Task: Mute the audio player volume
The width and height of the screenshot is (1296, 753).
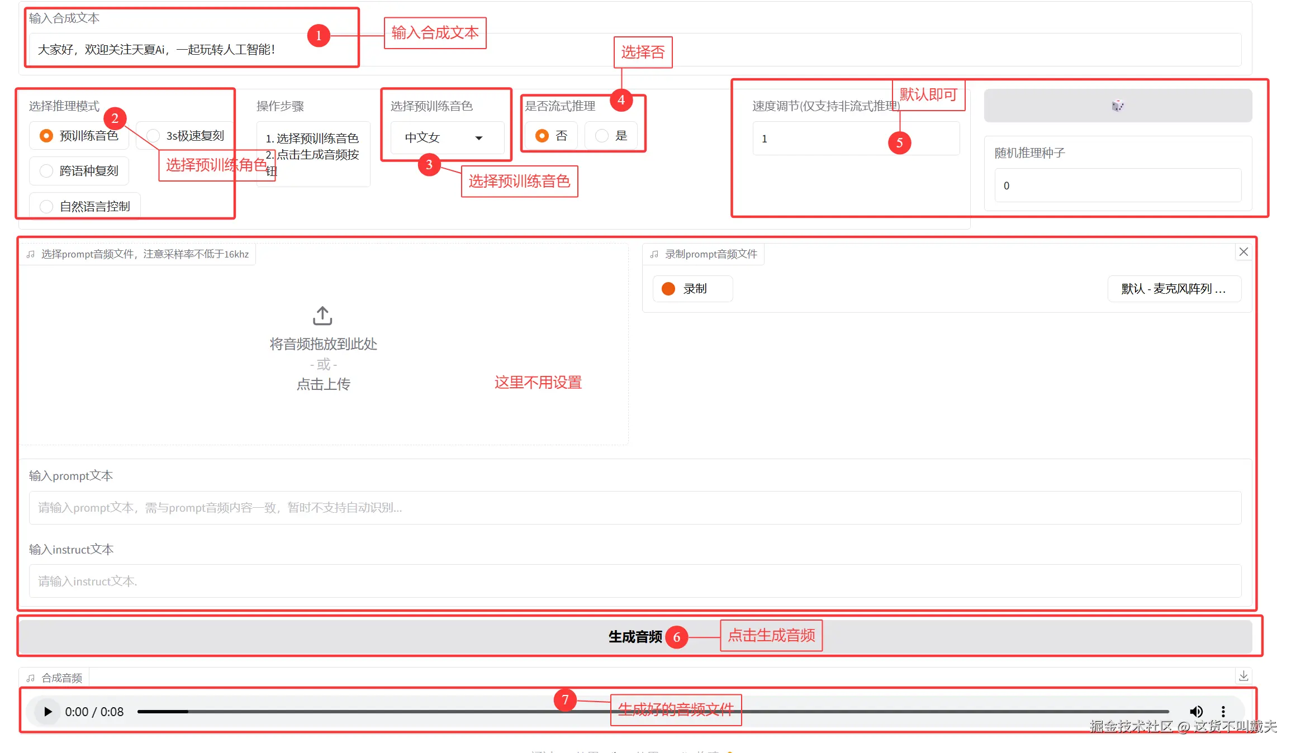Action: click(1196, 711)
